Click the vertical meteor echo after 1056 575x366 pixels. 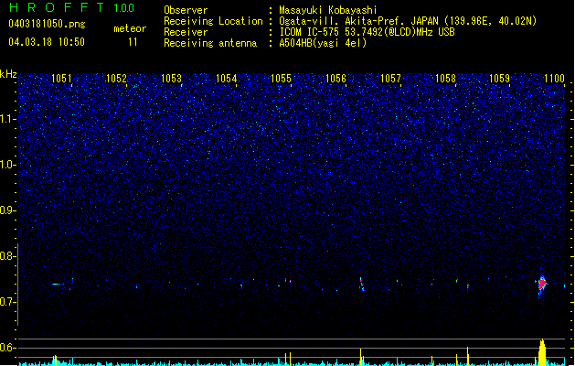[362, 285]
